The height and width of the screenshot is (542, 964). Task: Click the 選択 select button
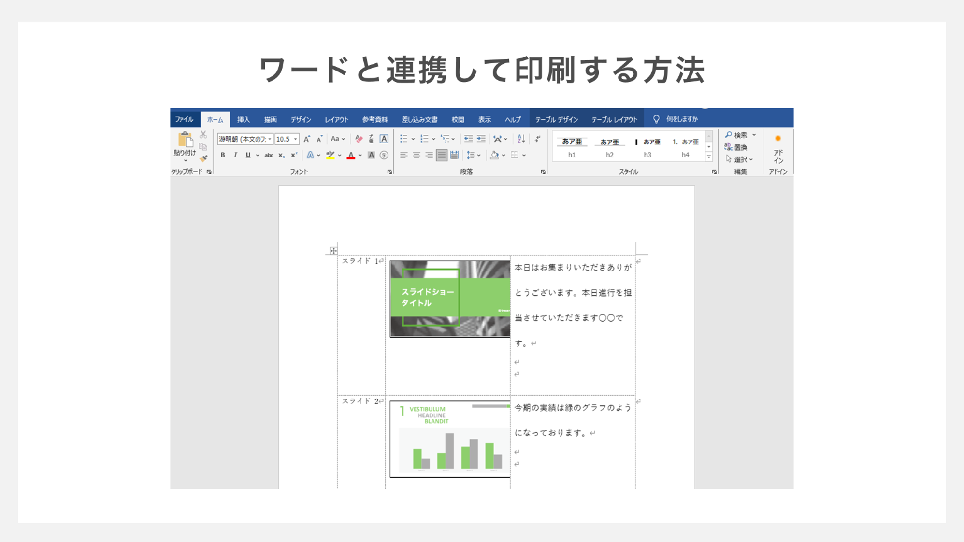point(739,159)
